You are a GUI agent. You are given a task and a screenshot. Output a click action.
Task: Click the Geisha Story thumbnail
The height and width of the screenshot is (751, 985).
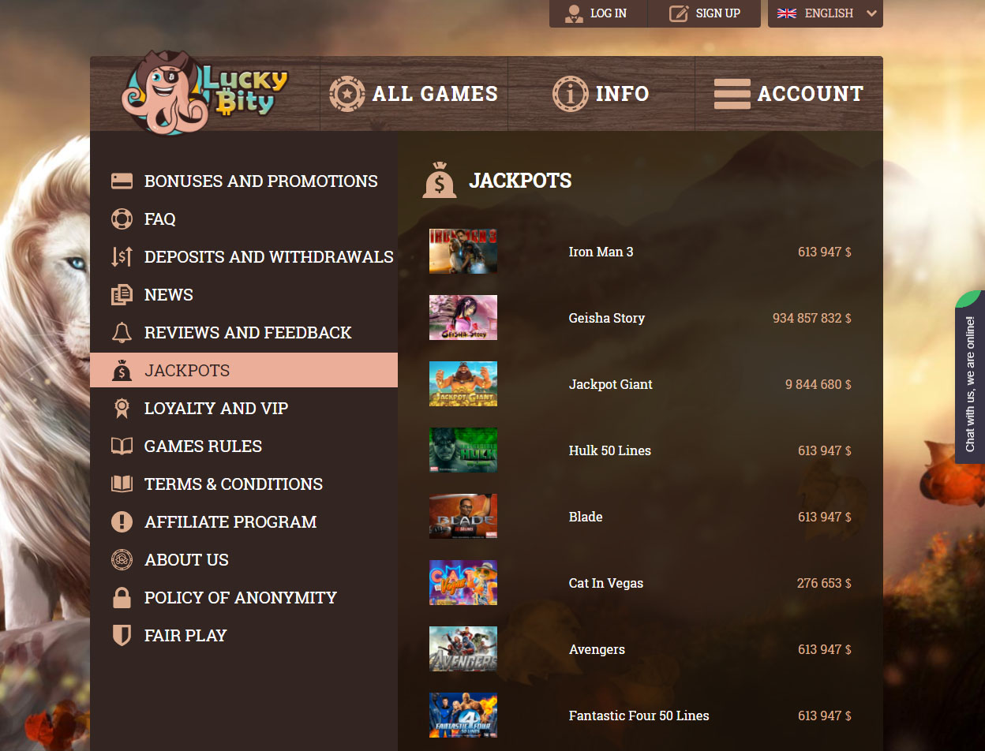(x=463, y=318)
